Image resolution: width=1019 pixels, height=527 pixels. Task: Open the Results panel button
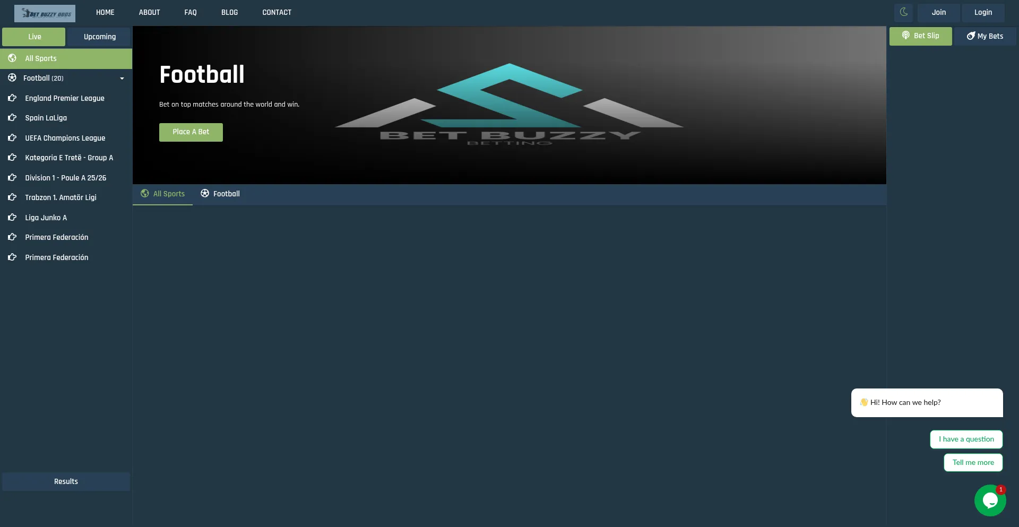pos(66,481)
